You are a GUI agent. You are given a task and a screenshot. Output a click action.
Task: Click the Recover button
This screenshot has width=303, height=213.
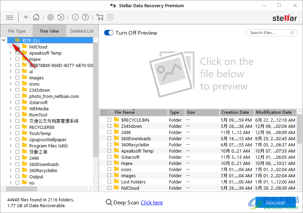point(275,202)
